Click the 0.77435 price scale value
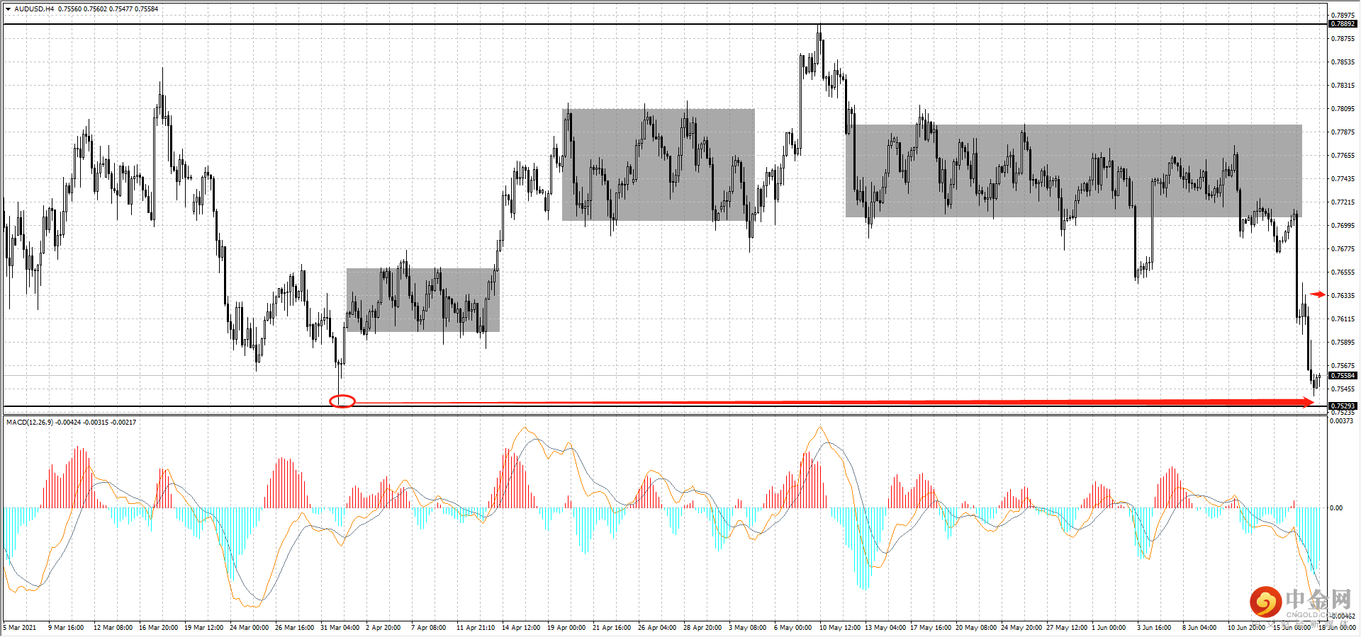Screen dimensions: 1361x637 (x=1343, y=179)
